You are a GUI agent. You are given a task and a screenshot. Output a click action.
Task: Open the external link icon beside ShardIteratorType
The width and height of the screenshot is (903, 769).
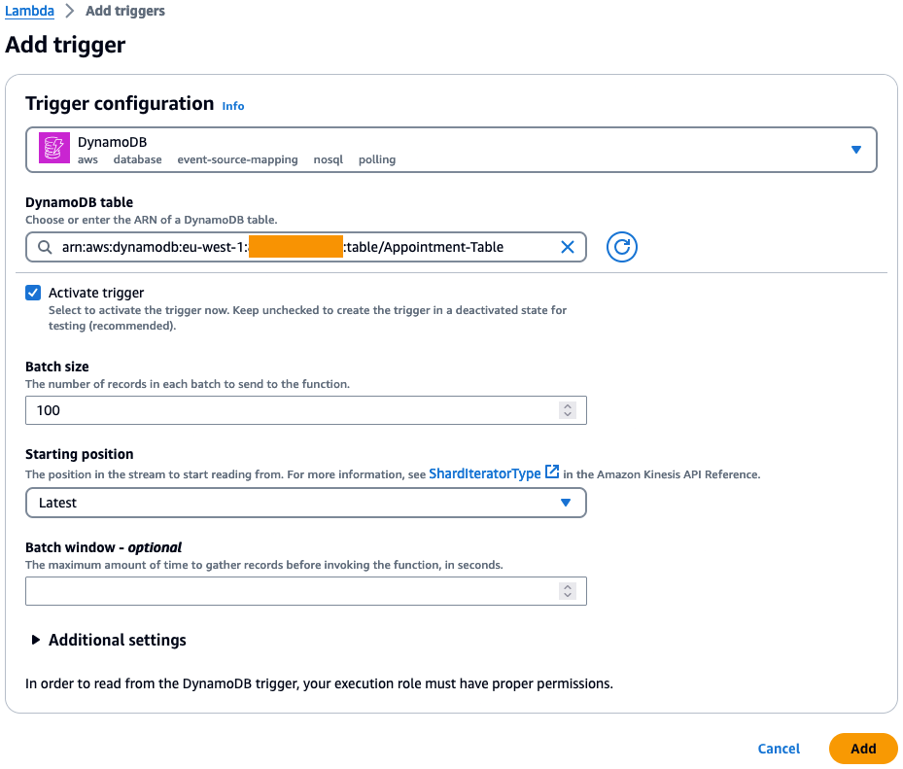(552, 472)
